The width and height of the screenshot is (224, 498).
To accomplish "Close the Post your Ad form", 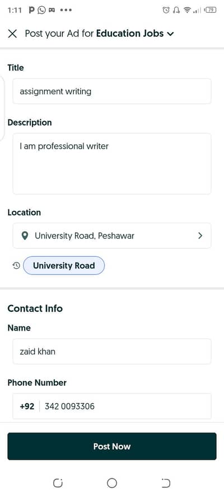I will 12,34.
